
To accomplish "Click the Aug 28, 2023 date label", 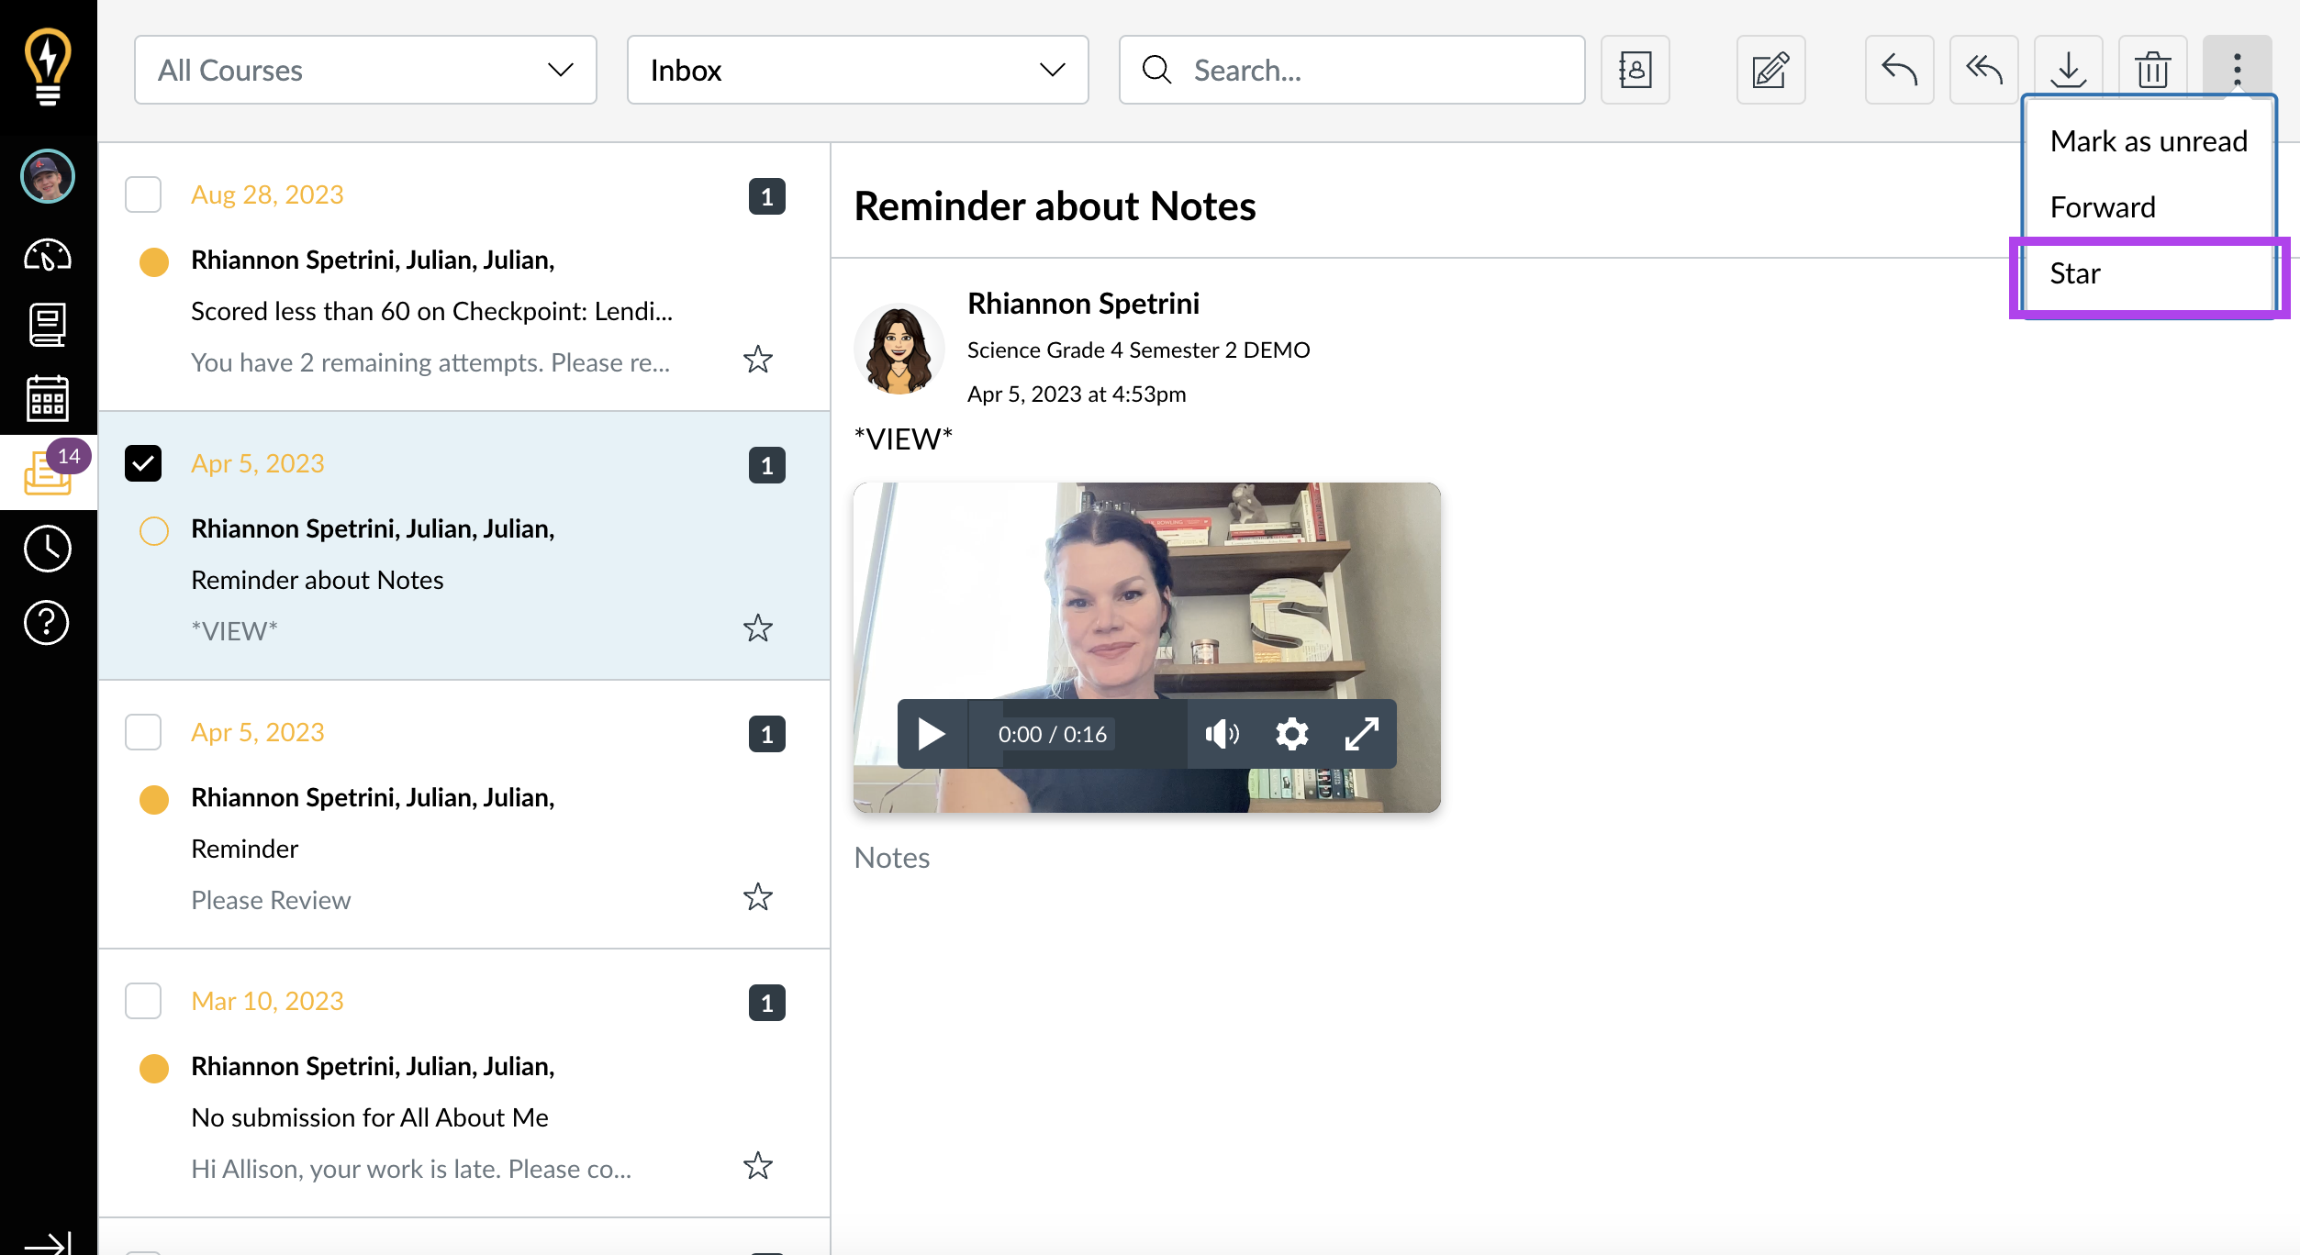I will (x=267, y=194).
